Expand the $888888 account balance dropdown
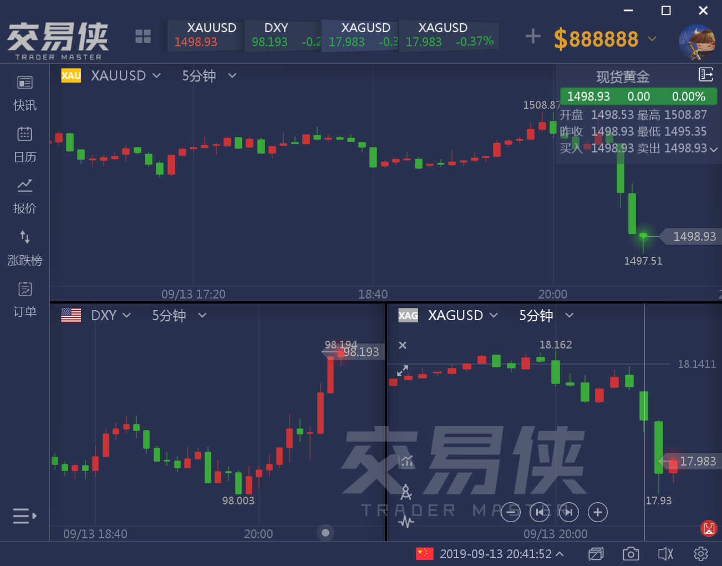 coord(653,39)
